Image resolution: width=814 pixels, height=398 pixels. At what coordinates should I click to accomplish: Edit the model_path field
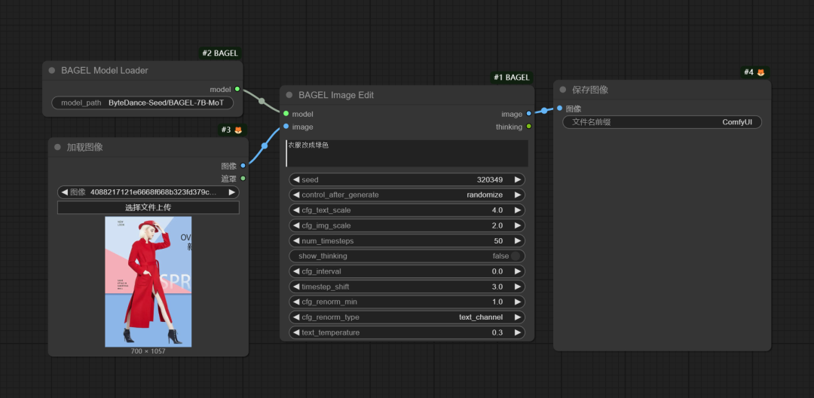[x=142, y=103]
